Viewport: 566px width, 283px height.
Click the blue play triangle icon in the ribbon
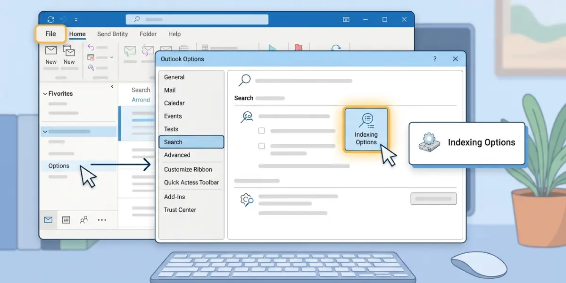[x=272, y=49]
